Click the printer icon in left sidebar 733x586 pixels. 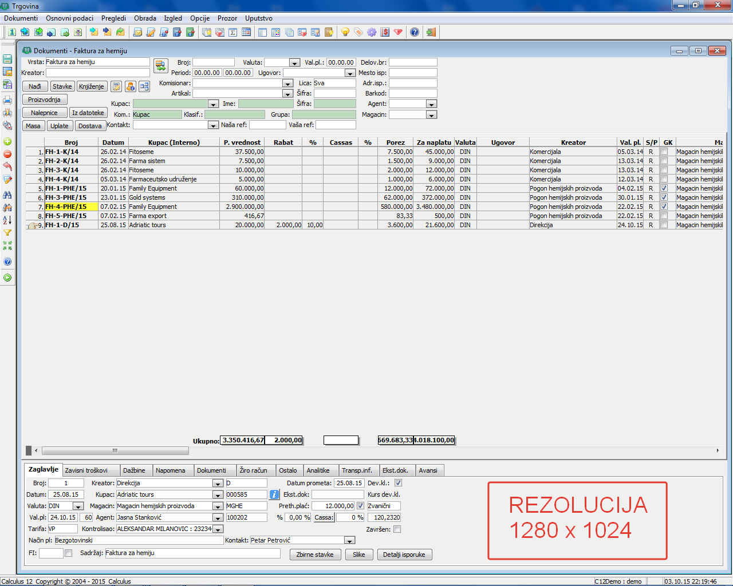coord(7,100)
